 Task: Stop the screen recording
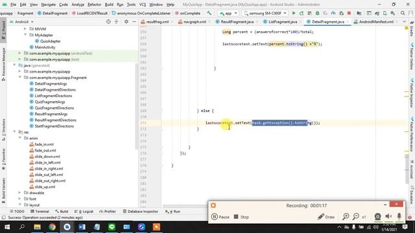coord(241,217)
